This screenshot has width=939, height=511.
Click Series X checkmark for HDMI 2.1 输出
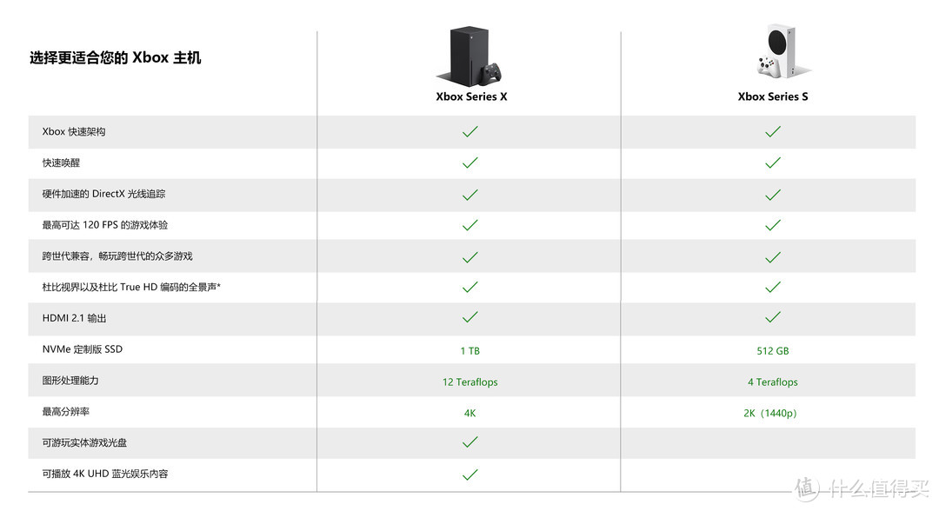coord(470,317)
